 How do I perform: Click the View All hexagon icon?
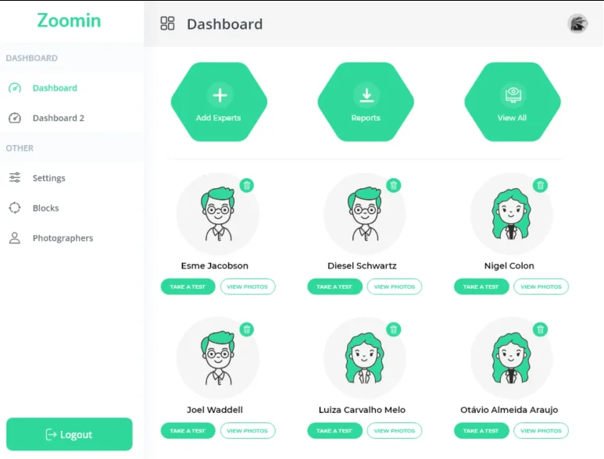tap(512, 102)
